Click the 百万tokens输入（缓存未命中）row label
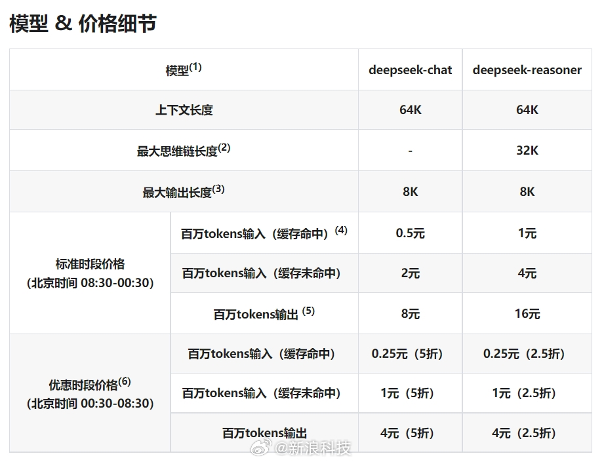The image size is (604, 462). (x=264, y=273)
